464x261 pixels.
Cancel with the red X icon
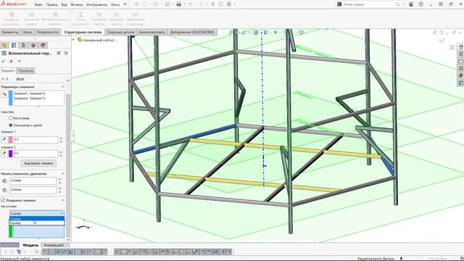(x=12, y=61)
